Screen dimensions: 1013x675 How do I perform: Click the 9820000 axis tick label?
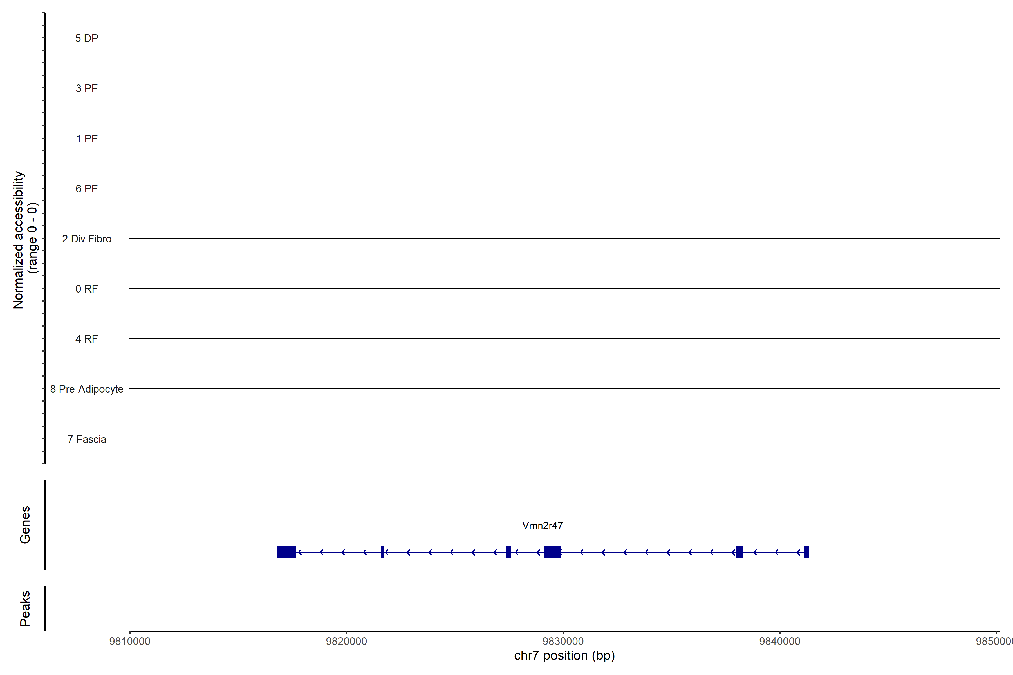click(346, 641)
